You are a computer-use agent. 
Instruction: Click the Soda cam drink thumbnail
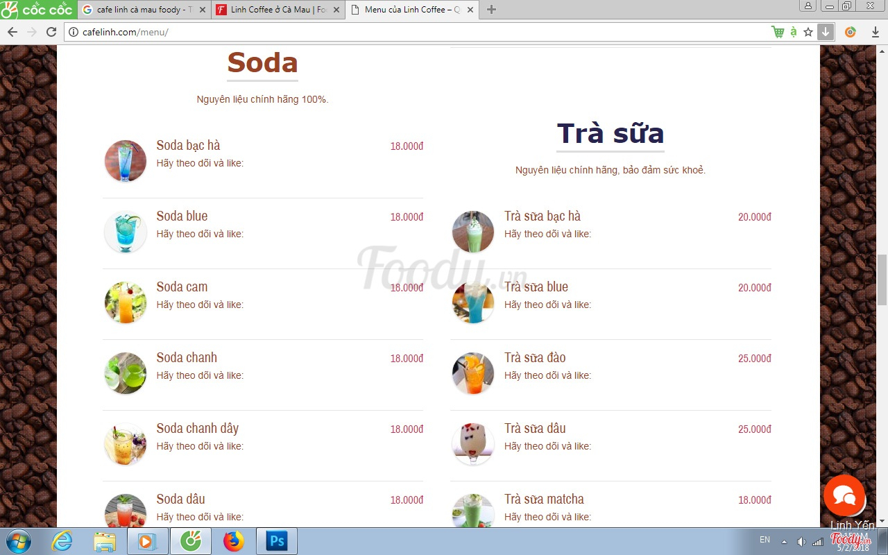(126, 302)
